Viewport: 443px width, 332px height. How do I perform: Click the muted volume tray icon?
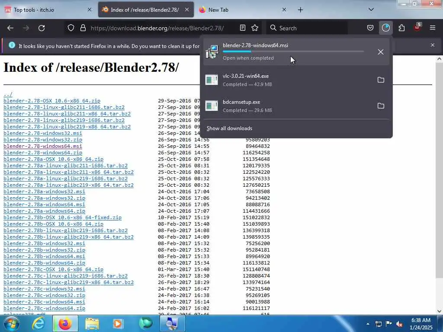pos(399,324)
